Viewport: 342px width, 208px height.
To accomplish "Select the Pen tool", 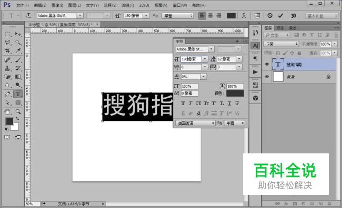I will click(x=7, y=95).
